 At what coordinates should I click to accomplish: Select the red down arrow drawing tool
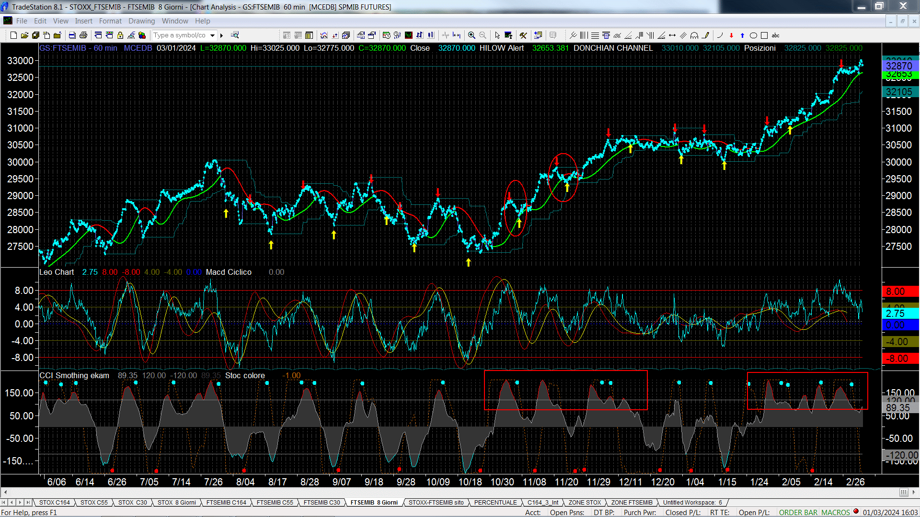pos(731,35)
